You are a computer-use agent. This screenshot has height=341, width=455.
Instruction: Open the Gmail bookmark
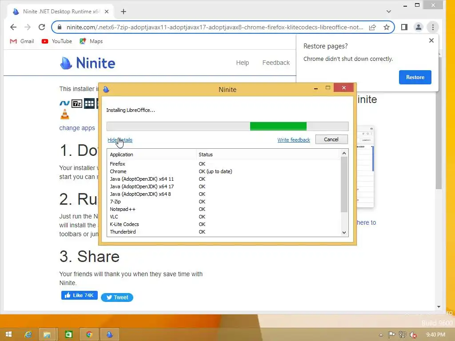22,41
